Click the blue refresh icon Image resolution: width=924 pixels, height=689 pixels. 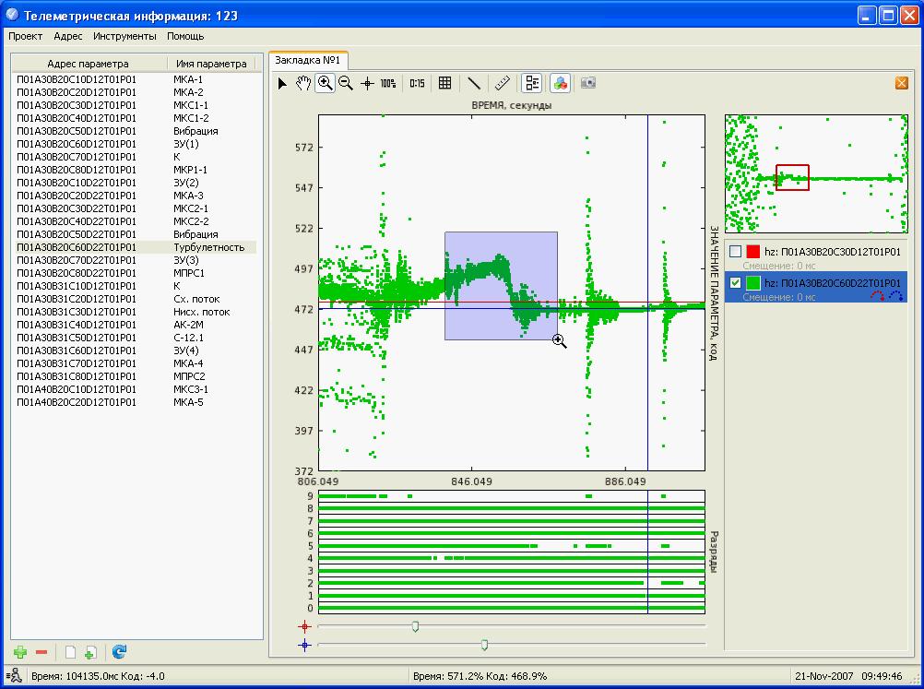[x=119, y=652]
